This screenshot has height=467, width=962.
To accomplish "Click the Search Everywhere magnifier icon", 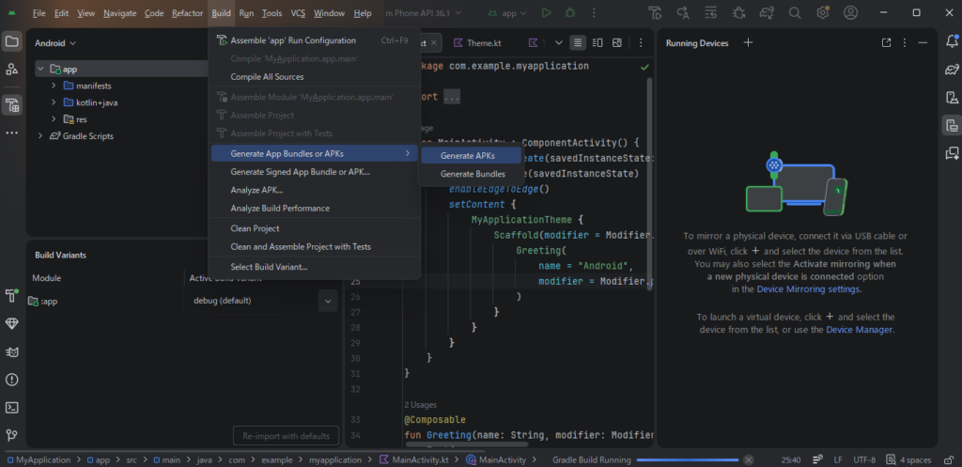I will [795, 13].
